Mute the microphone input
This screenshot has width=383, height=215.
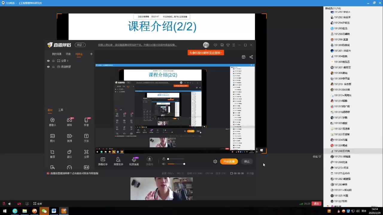point(164,159)
